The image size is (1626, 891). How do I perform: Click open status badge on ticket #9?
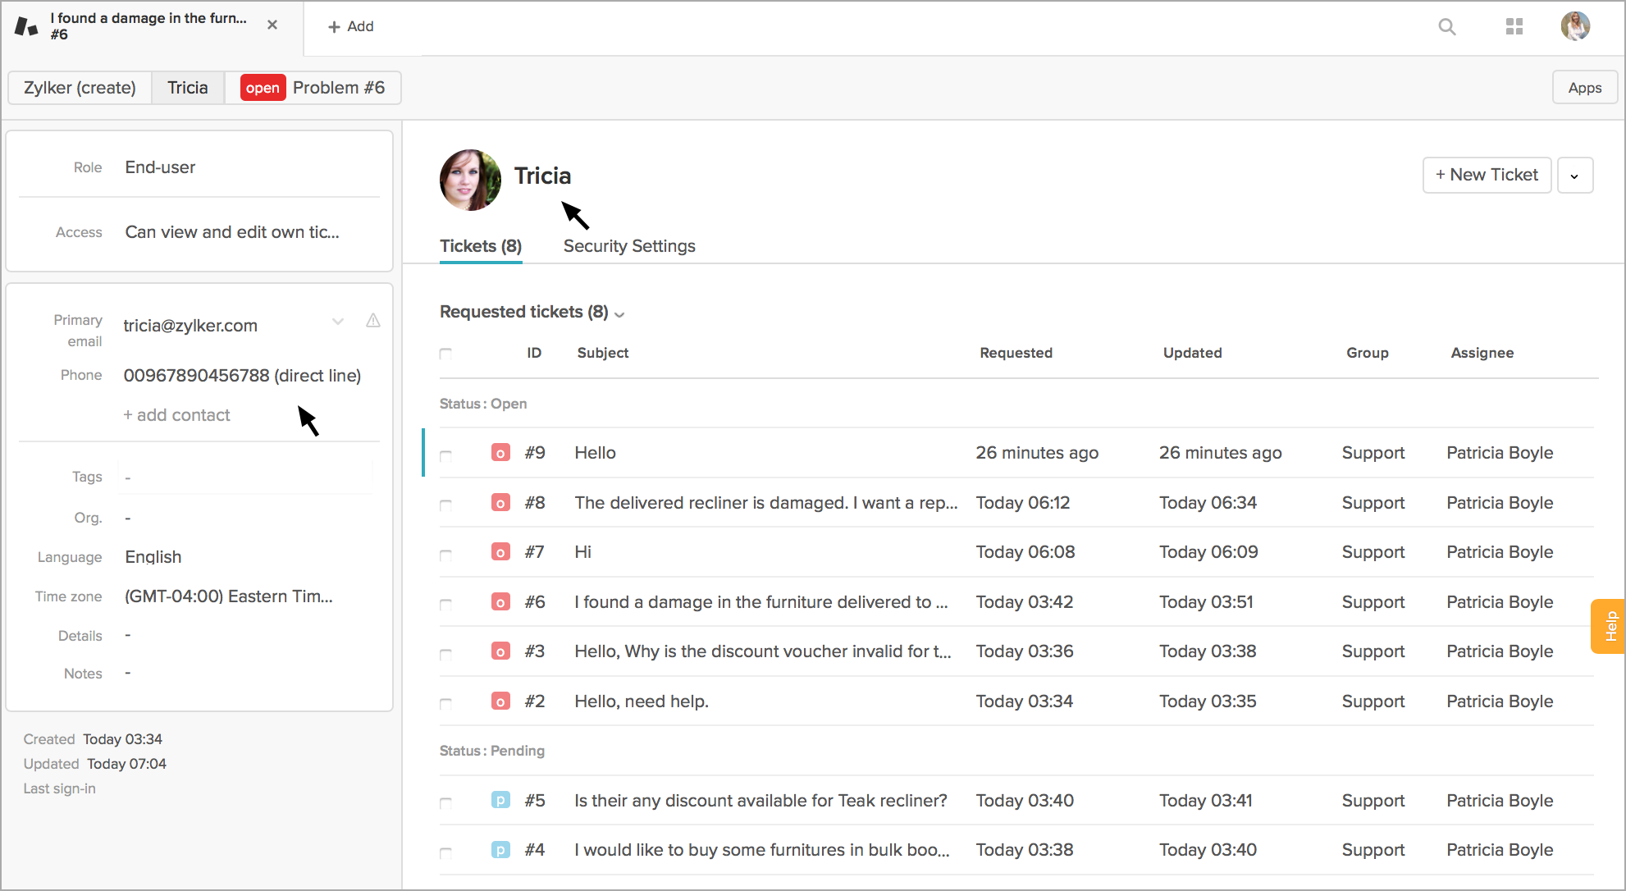tap(500, 453)
